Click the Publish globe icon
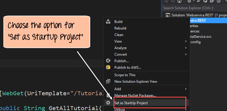Viewport: 227px width, 111px height. (x=108, y=61)
